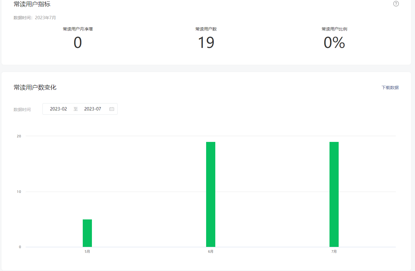Click the 数据时间 label beside date picker
This screenshot has height=271, width=415.
22,110
